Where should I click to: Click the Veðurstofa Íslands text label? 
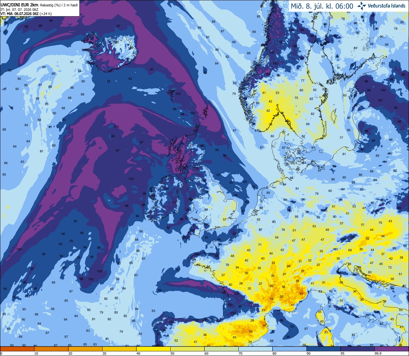(386, 6)
